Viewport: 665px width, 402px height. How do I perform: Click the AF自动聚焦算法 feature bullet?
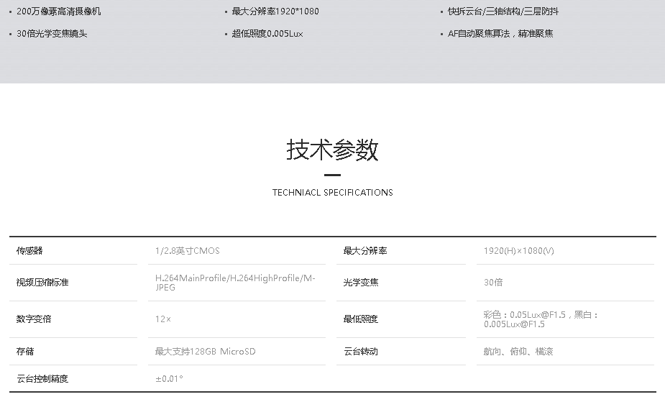tap(500, 34)
